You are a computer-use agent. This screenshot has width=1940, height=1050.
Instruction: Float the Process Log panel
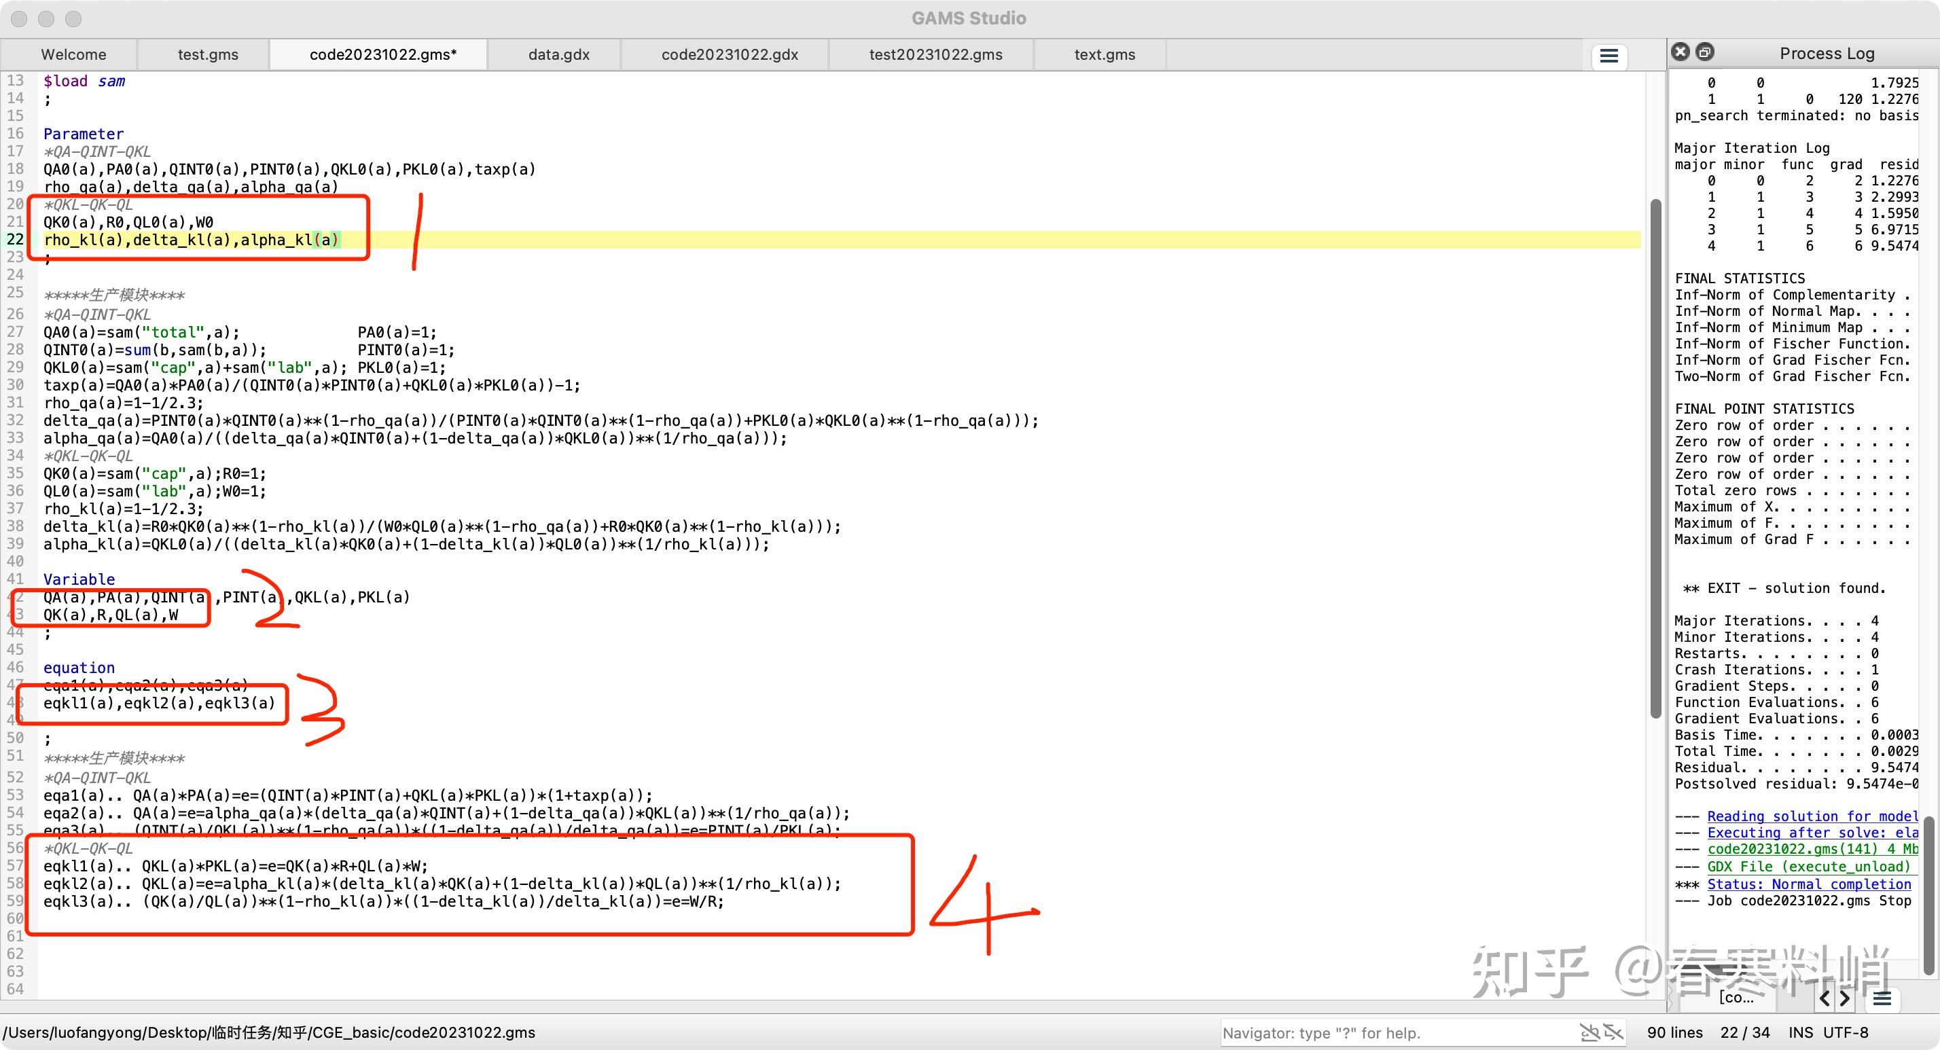[x=1705, y=52]
